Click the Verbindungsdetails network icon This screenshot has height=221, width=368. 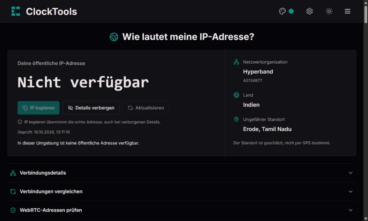pyautogui.click(x=13, y=173)
